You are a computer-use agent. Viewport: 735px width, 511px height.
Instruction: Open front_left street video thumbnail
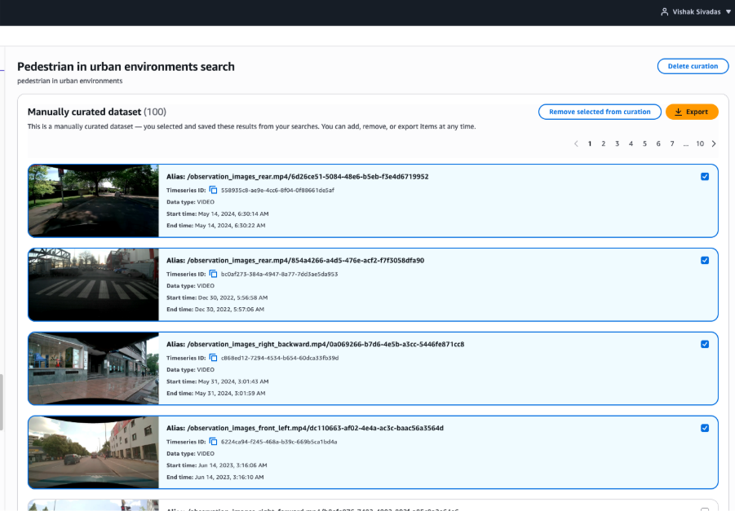tap(94, 452)
